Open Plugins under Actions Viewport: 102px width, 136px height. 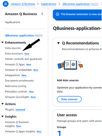click(9, 109)
